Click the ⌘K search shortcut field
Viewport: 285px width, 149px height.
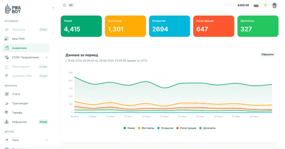[71, 5]
